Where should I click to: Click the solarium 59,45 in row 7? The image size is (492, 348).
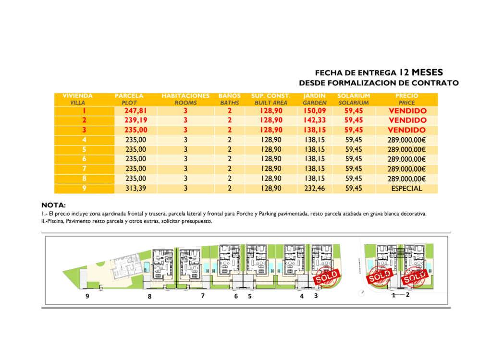354,169
